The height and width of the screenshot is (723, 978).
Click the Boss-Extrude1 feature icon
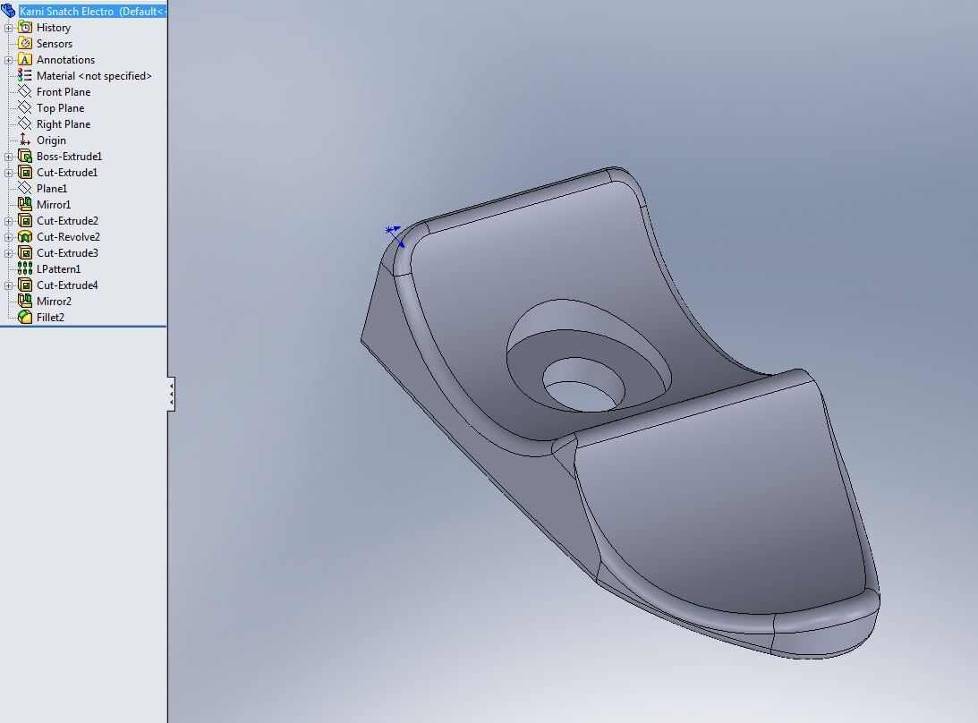coord(25,156)
